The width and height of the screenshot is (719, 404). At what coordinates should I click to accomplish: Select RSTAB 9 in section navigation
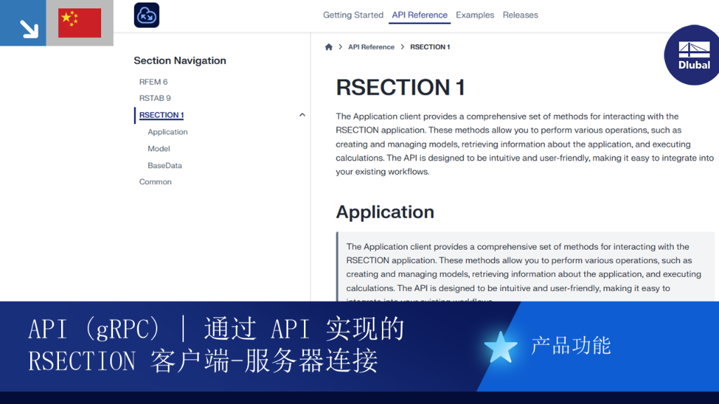[155, 98]
